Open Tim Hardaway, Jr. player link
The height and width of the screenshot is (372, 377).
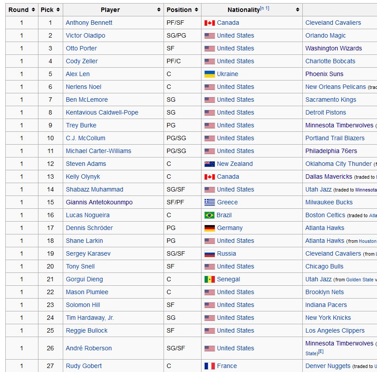coord(90,318)
